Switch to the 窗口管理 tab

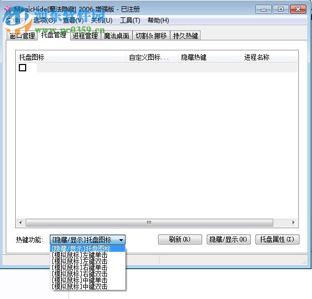click(x=22, y=36)
